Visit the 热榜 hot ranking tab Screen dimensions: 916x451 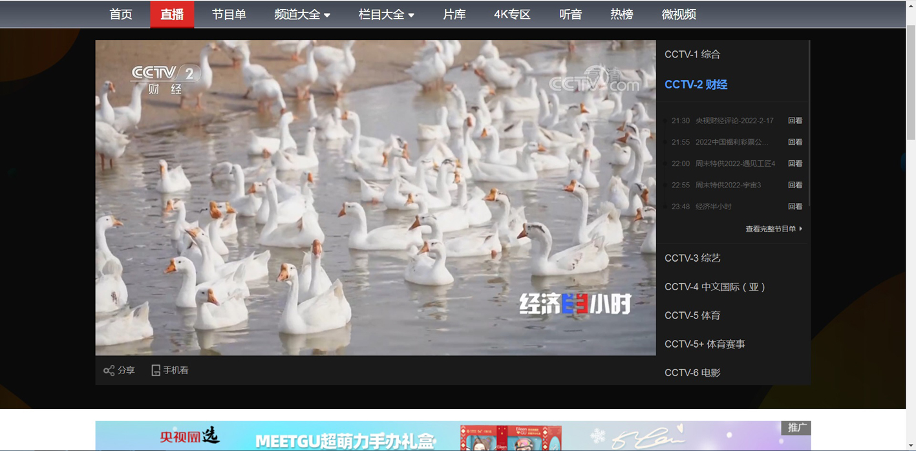tap(622, 14)
